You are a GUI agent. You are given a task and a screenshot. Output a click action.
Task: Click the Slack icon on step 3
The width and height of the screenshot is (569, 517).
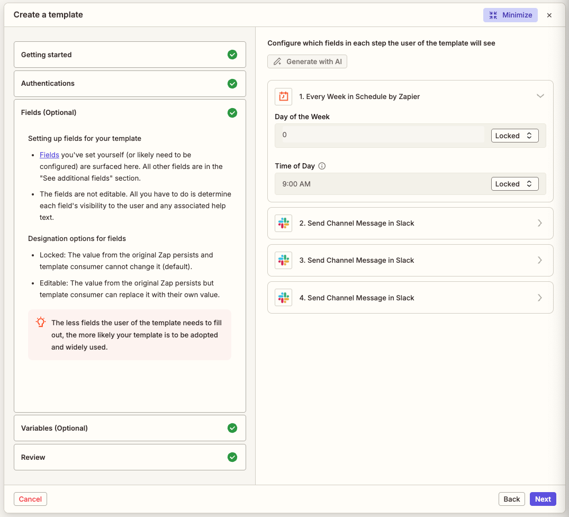tap(283, 260)
